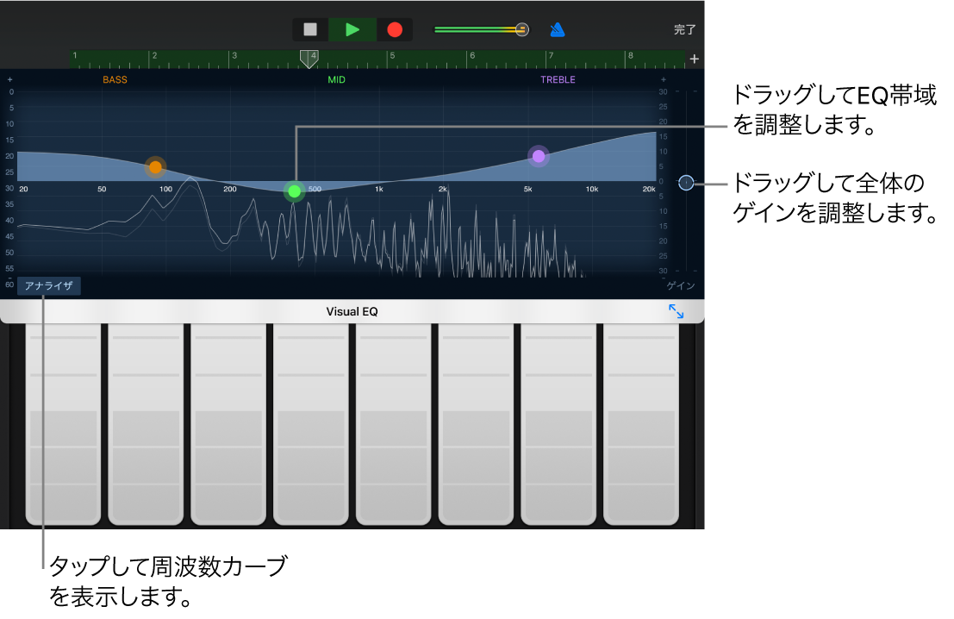Tap the plus icon above the gain scale
Image resolution: width=954 pixels, height=619 pixels.
click(663, 78)
